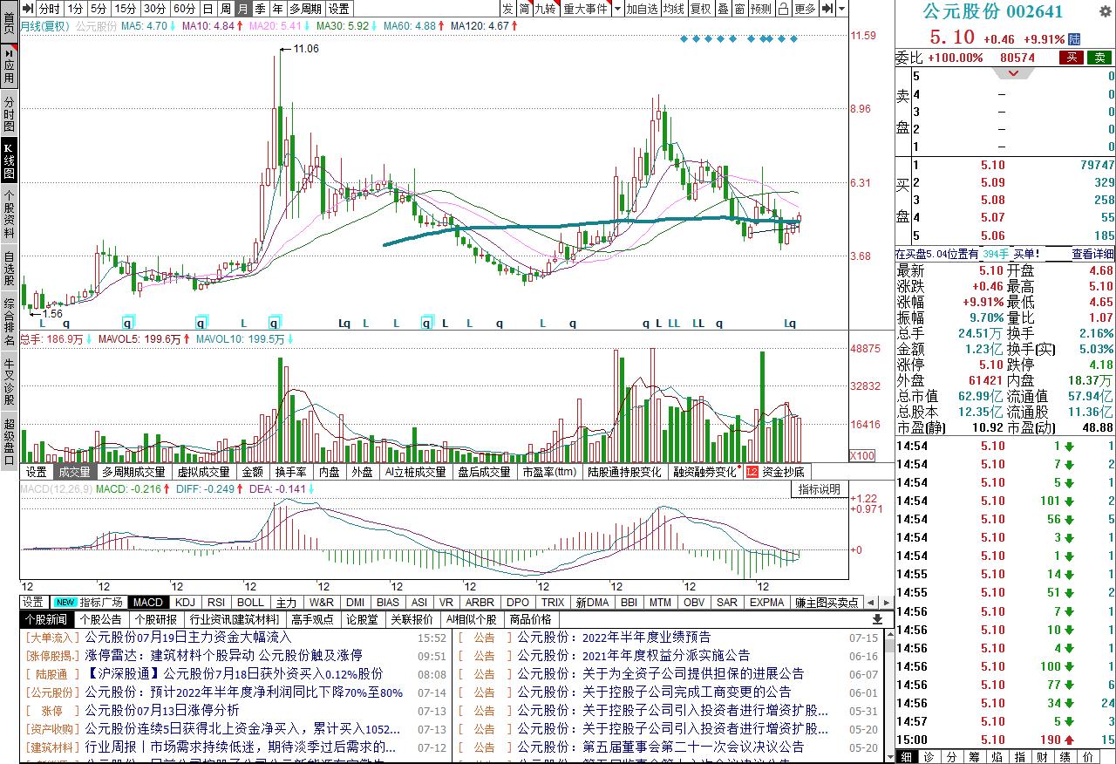Click the 加自选 add-to-watchlist button
The height and width of the screenshot is (764, 1116).
click(x=643, y=9)
